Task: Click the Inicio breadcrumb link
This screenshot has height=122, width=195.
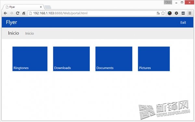Action: pos(30,33)
